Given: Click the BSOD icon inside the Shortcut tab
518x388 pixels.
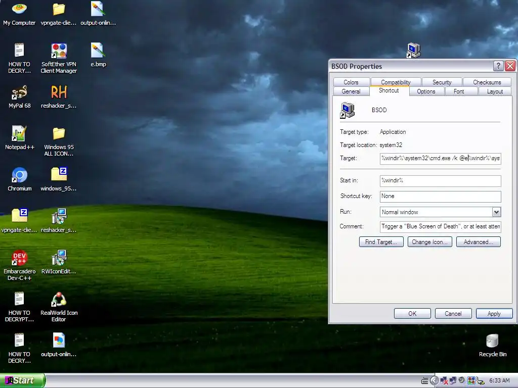Looking at the screenshot, I should (347, 110).
